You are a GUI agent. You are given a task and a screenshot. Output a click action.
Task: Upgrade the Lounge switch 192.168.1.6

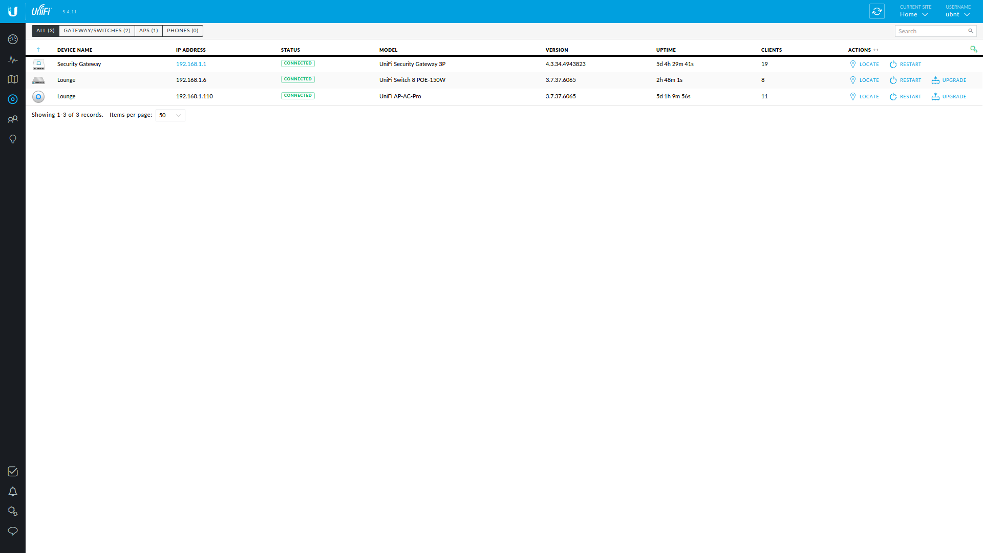(949, 80)
